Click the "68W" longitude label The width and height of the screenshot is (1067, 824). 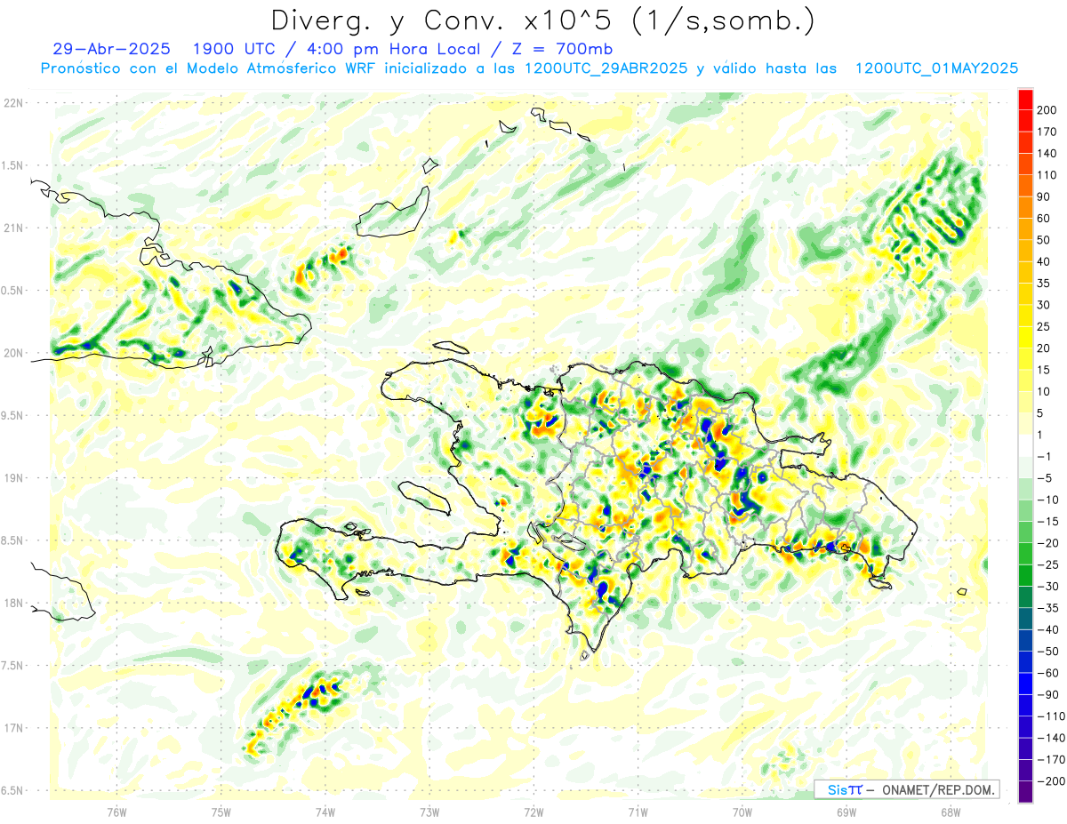(951, 811)
